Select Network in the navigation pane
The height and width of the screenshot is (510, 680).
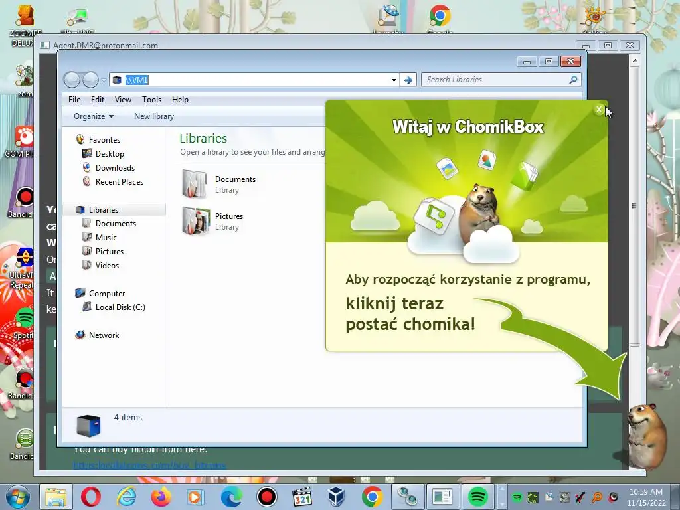(x=104, y=335)
